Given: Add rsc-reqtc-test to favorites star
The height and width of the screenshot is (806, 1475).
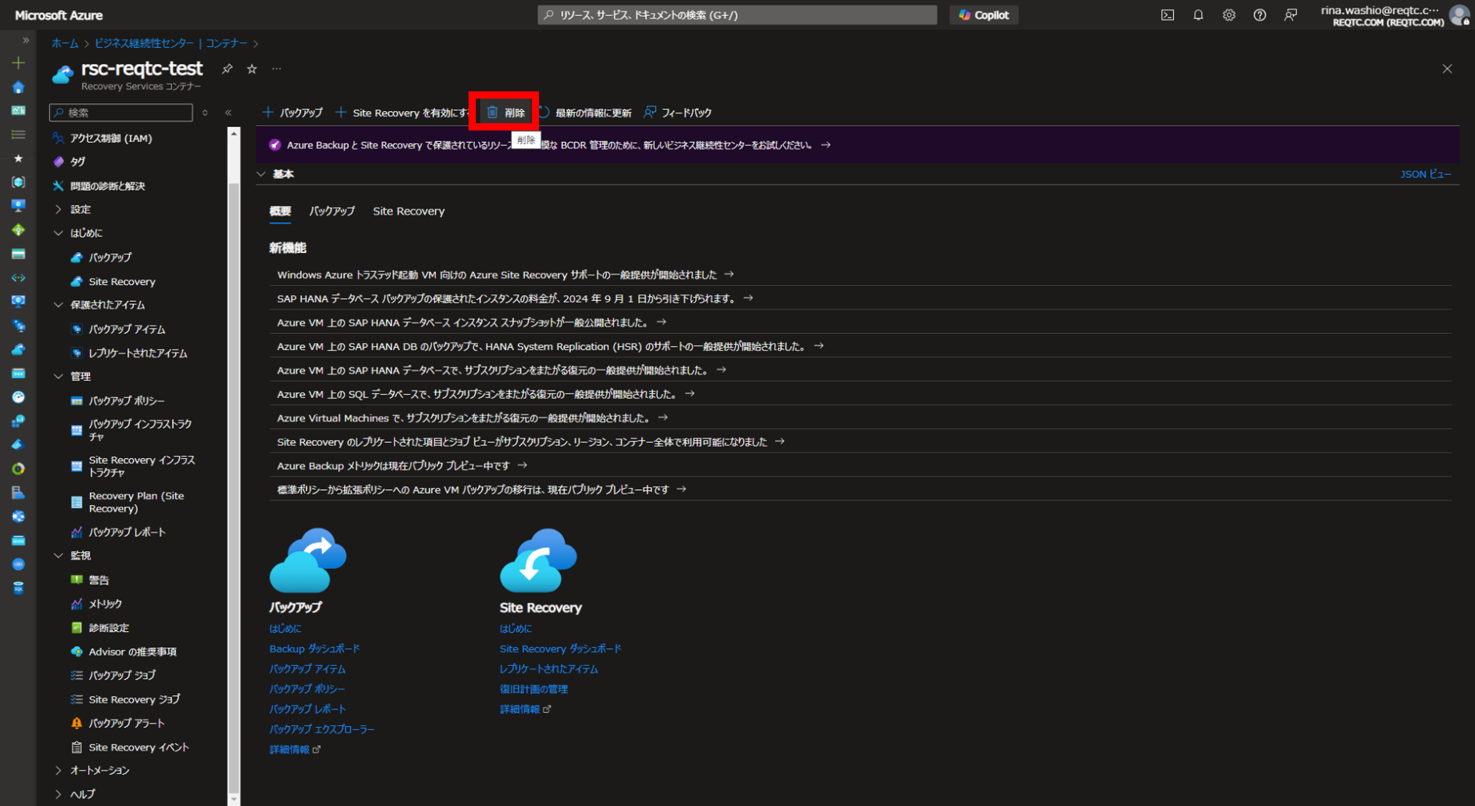Looking at the screenshot, I should [x=252, y=69].
